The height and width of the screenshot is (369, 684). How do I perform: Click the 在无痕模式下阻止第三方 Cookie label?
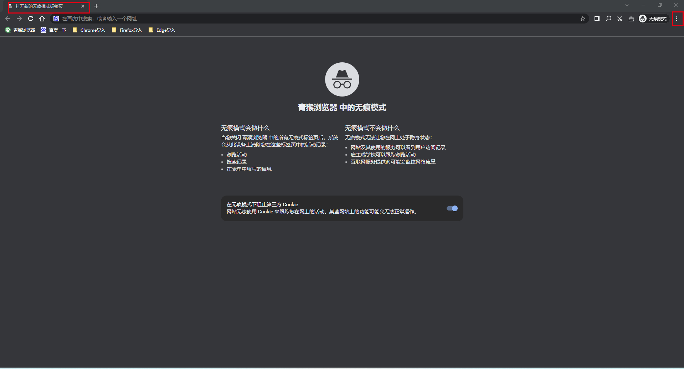coord(262,204)
